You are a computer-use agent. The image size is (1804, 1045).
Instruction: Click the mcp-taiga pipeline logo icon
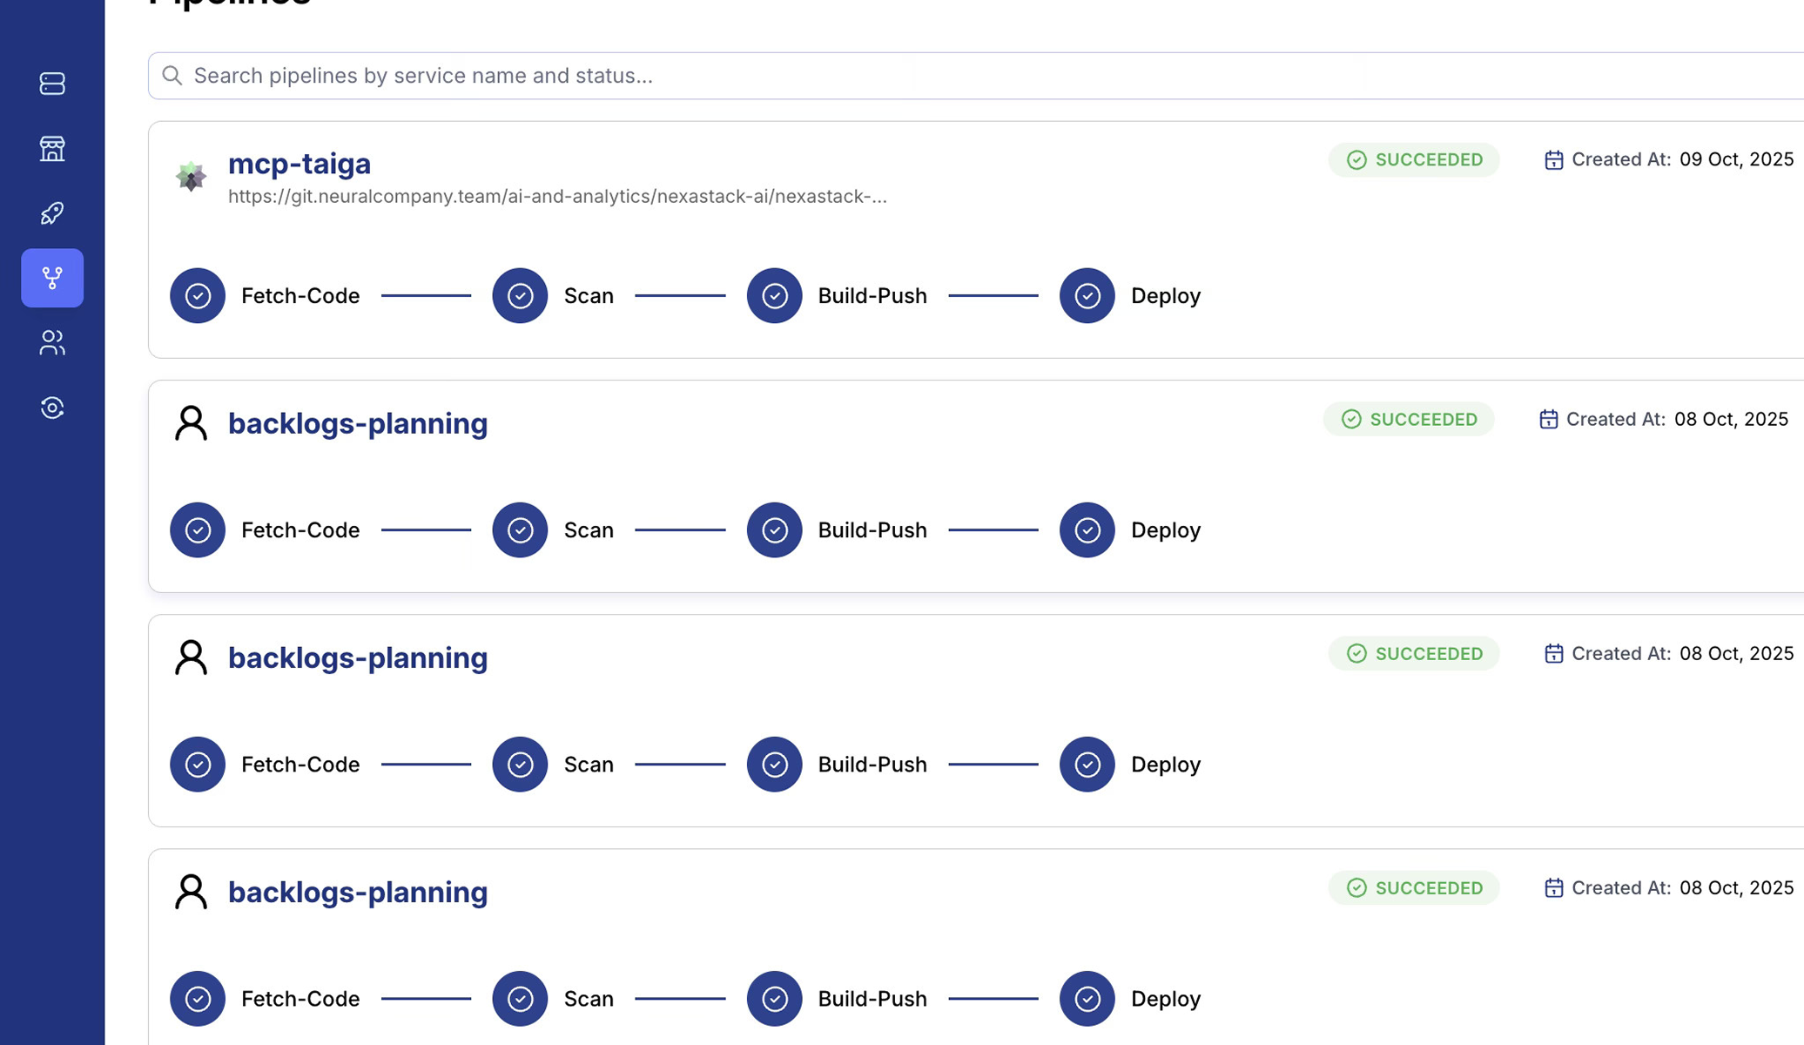[191, 177]
